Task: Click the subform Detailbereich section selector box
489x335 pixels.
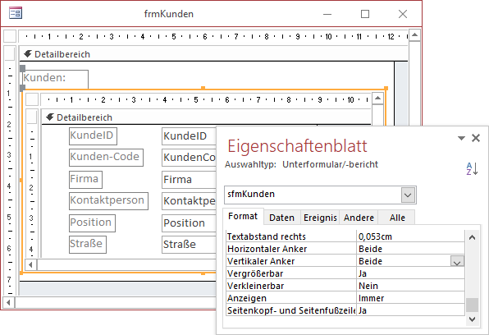Action: [x=31, y=117]
